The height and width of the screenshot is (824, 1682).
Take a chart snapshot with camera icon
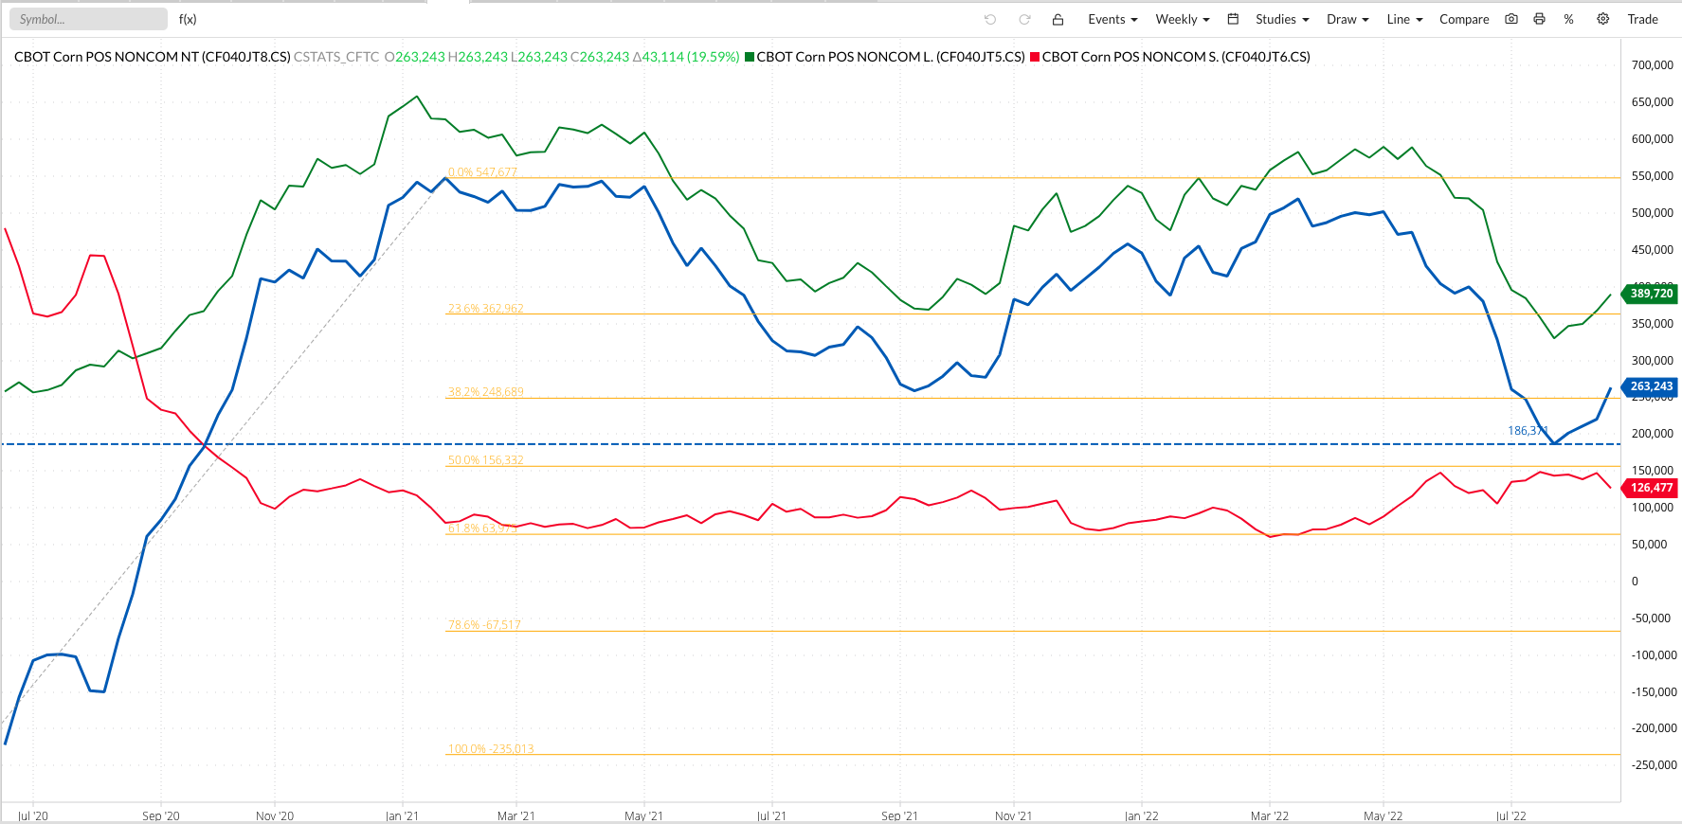[1511, 19]
